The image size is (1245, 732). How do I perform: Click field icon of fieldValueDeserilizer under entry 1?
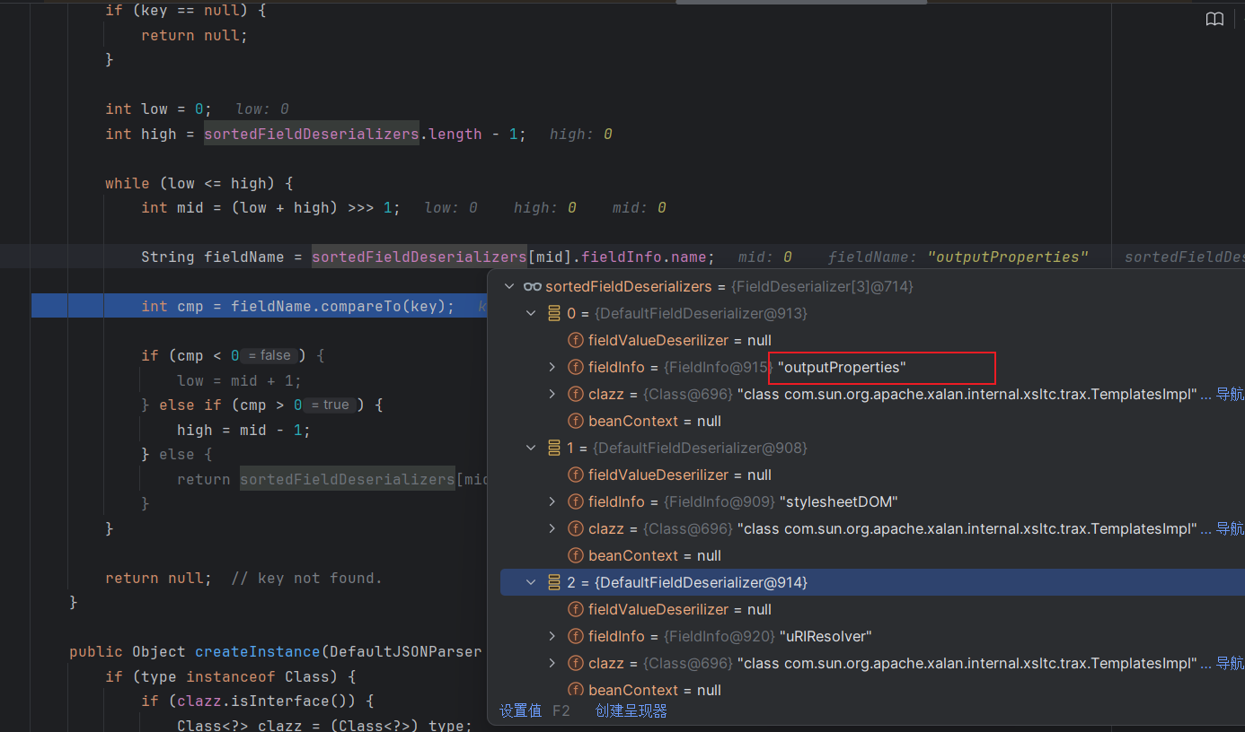click(x=576, y=475)
